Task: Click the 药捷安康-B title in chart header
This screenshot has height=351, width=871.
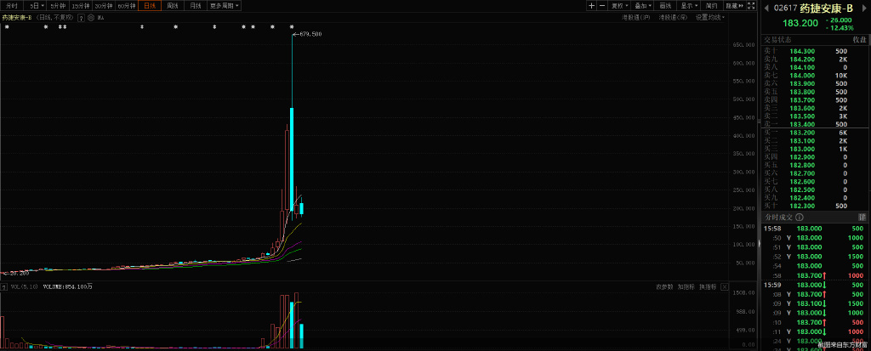Action: point(15,18)
